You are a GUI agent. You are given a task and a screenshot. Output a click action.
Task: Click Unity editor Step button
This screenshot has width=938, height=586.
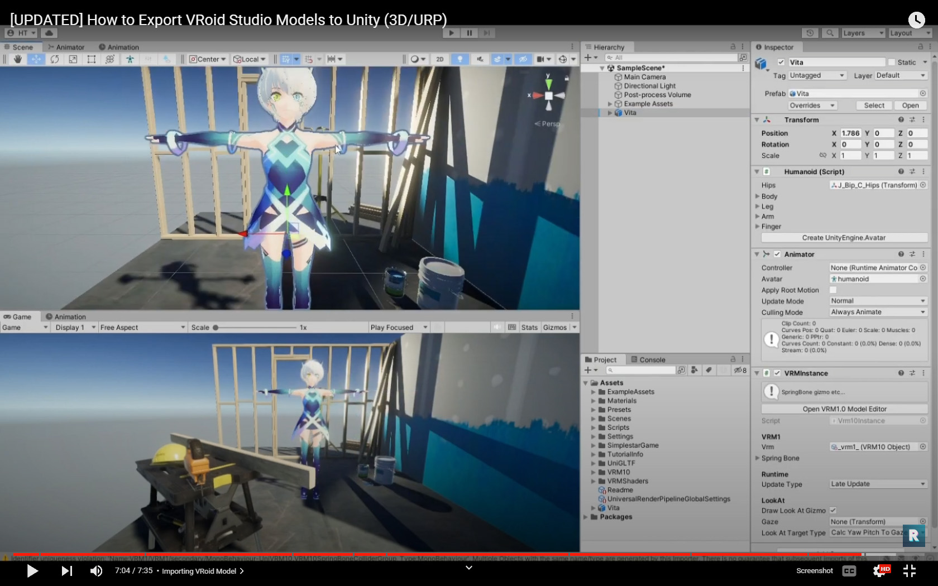pos(487,33)
